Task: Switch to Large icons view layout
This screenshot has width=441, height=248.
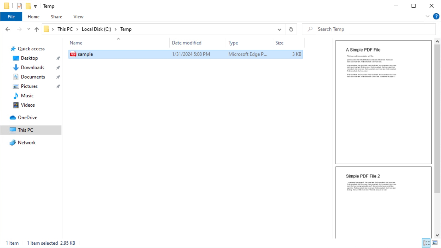Action: coord(435,243)
